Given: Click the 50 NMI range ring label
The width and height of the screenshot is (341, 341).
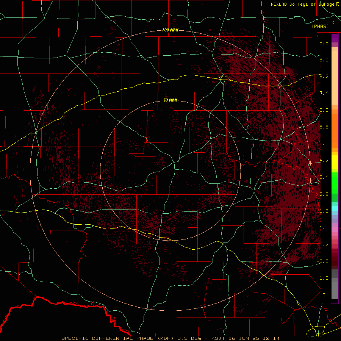Looking at the screenshot, I should tap(170, 100).
